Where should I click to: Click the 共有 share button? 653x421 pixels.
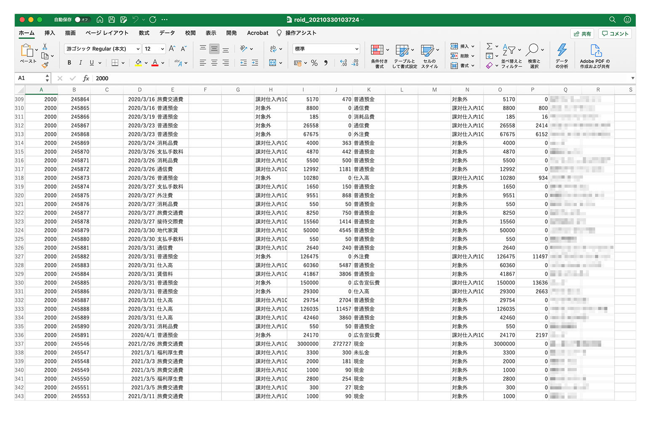582,34
